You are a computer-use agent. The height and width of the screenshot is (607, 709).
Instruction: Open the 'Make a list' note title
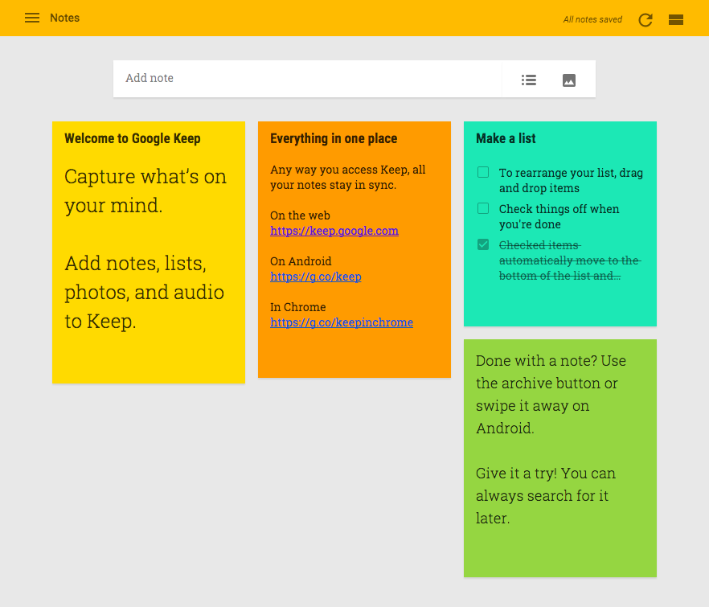coord(506,138)
